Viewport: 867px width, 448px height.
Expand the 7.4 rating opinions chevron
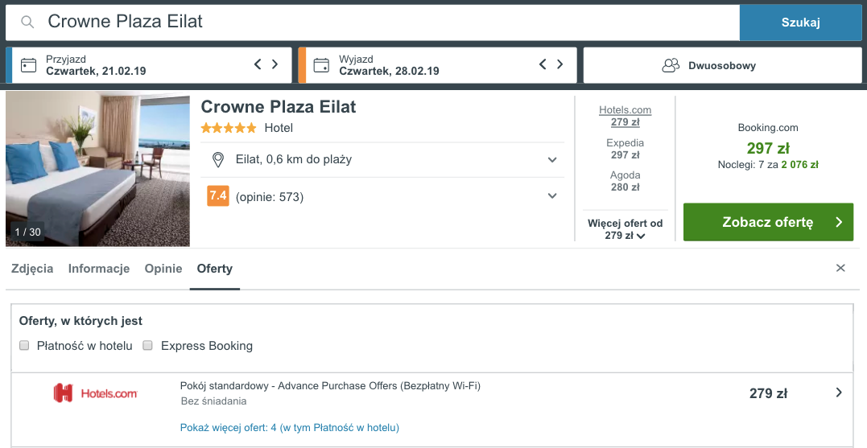(551, 196)
